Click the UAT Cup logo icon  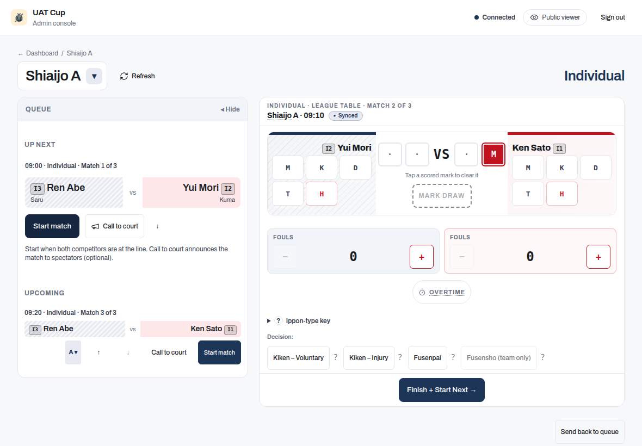coord(19,17)
